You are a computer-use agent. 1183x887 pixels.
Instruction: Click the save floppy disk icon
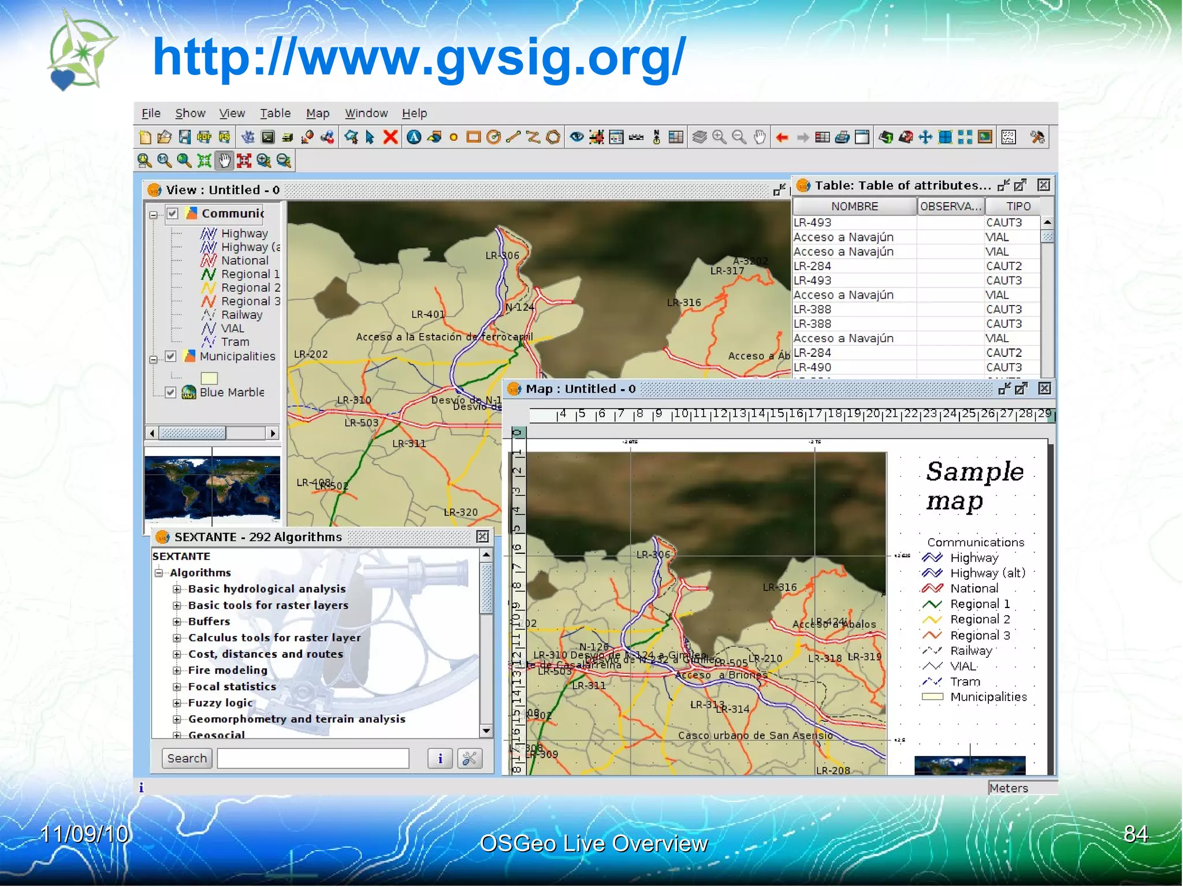coord(184,137)
